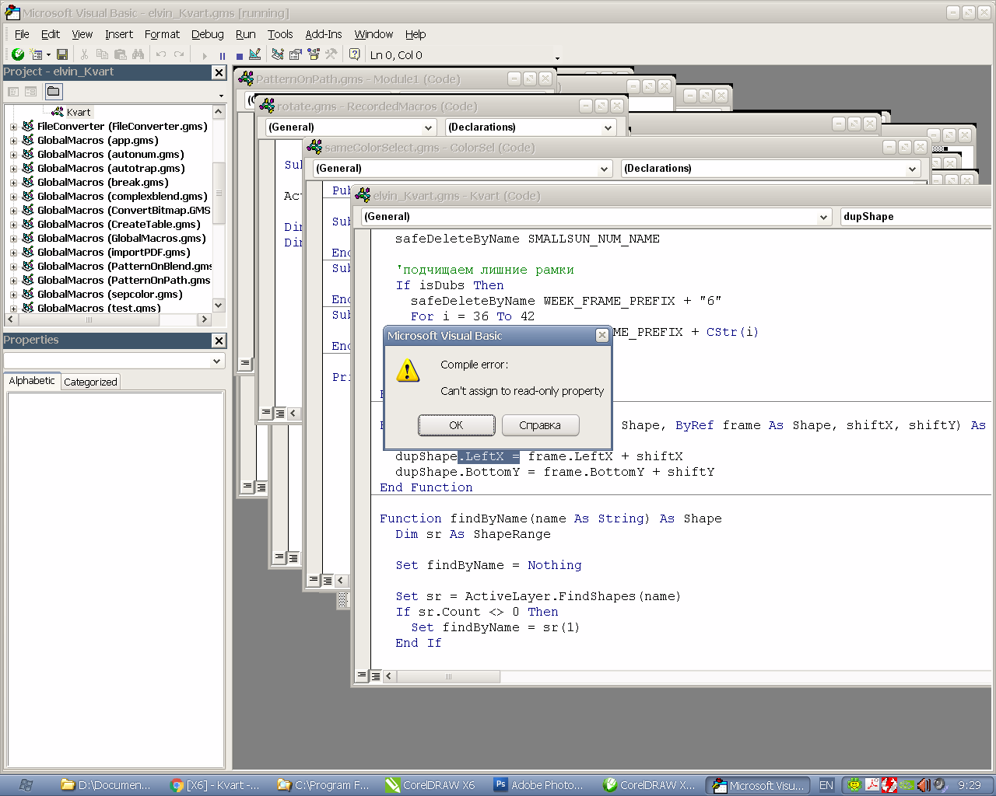Switch to CorelDRAW X6 in the taskbar
996x796 pixels.
click(x=430, y=785)
